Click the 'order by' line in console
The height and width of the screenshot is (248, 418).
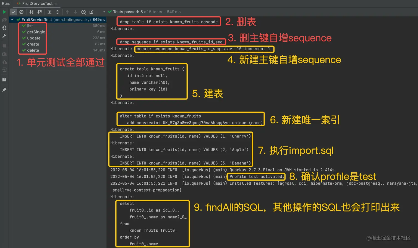[129, 237]
